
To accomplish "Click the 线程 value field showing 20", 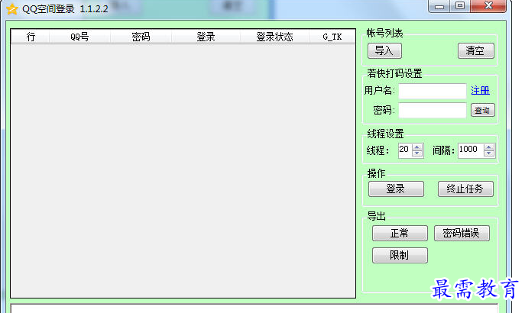I will click(x=405, y=150).
